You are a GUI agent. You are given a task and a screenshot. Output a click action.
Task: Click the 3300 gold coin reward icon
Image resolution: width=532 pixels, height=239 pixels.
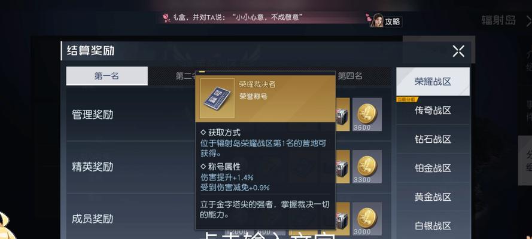[367, 167]
